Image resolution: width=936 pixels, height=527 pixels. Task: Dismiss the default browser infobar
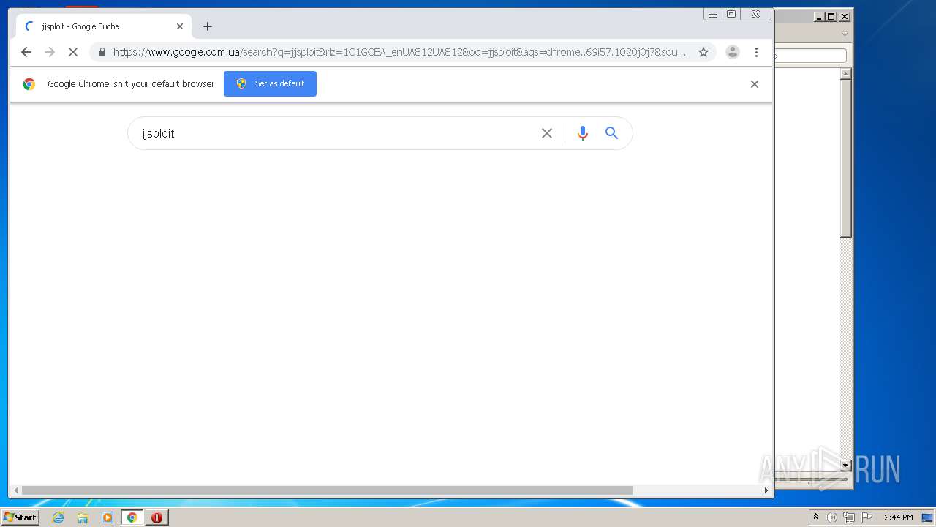tap(755, 84)
